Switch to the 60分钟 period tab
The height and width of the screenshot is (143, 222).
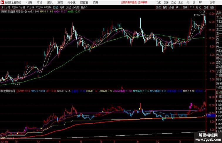48,7
